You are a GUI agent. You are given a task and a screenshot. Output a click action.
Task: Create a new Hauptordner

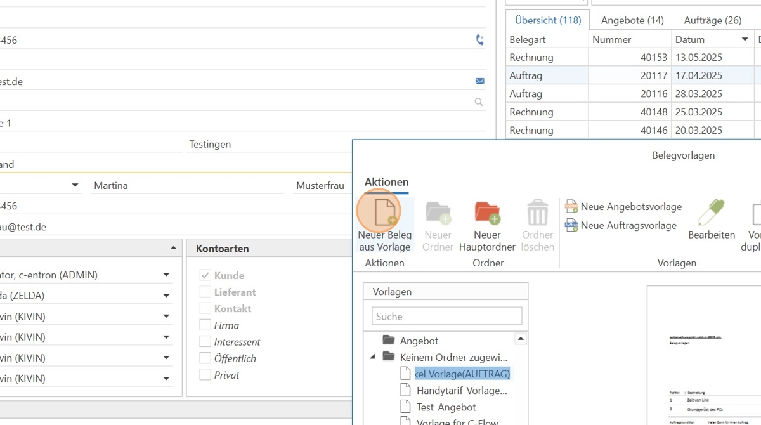[487, 214]
